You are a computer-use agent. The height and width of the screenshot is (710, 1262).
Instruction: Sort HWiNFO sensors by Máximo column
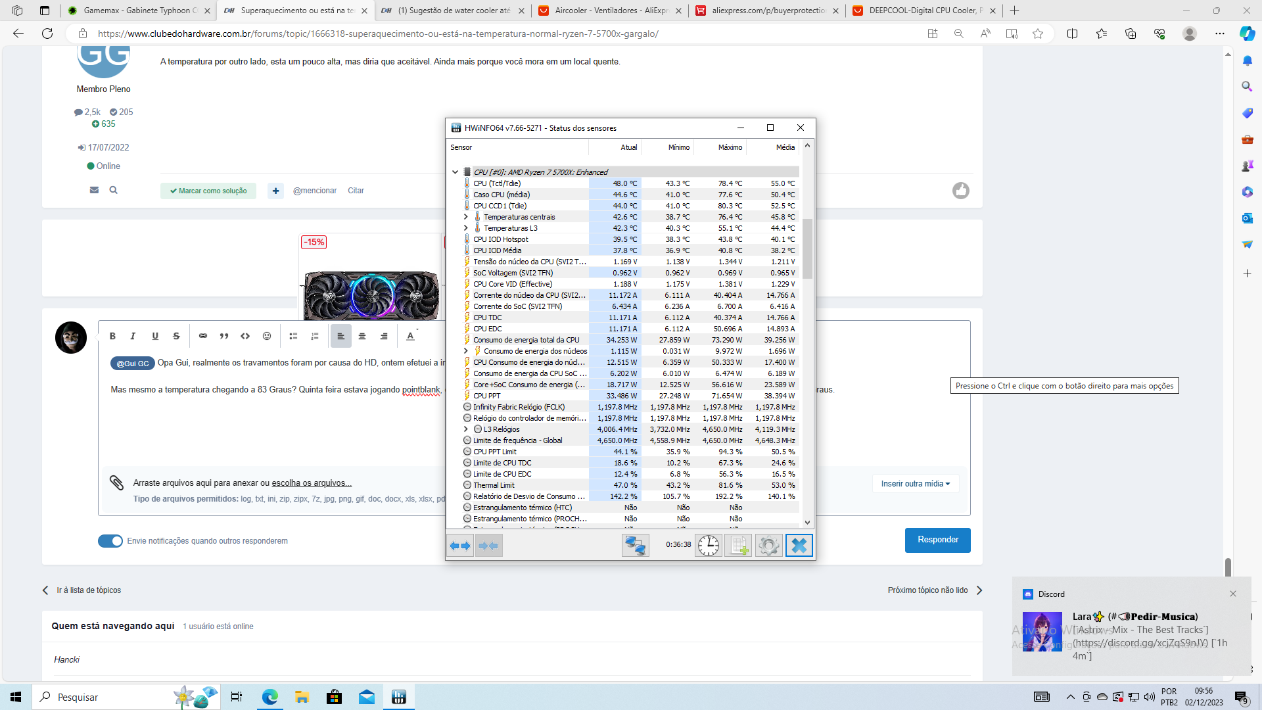pyautogui.click(x=730, y=147)
